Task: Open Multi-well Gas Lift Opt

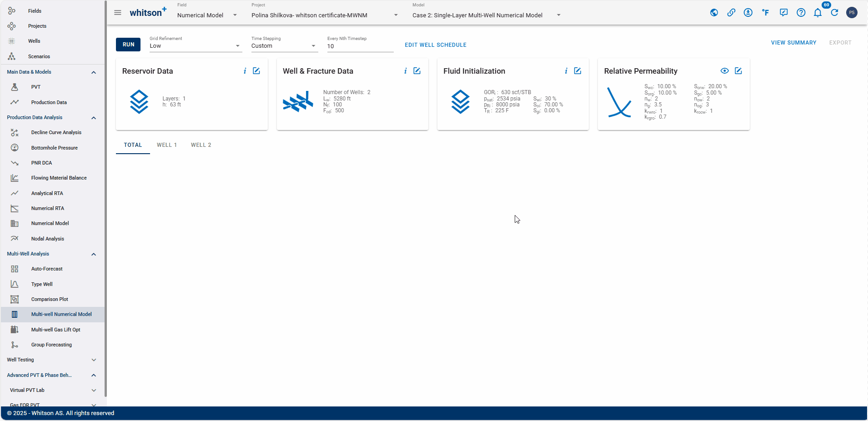Action: point(52,330)
